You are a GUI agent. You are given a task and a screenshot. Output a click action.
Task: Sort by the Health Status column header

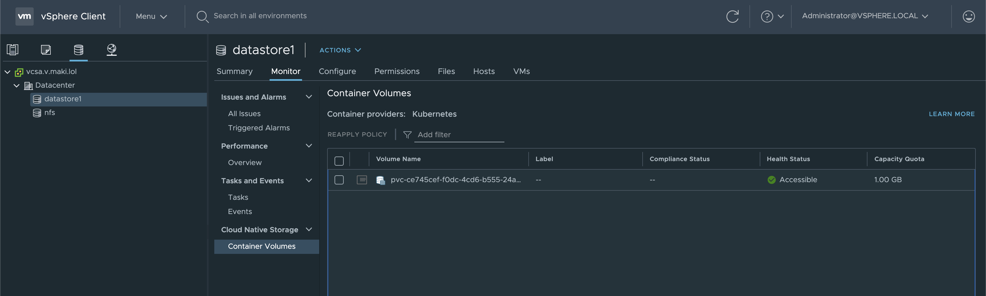coord(788,159)
